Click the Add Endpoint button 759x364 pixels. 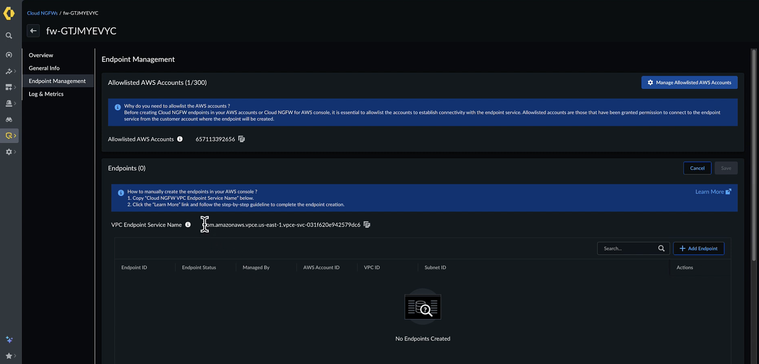tap(698, 249)
